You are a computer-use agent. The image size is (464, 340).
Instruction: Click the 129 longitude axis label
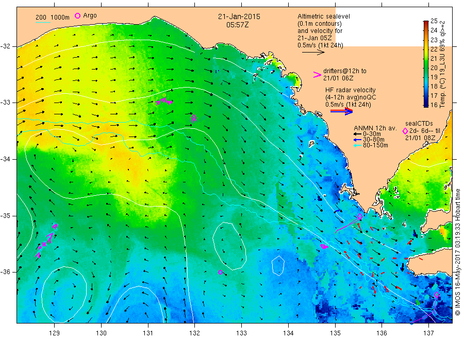pos(55,333)
